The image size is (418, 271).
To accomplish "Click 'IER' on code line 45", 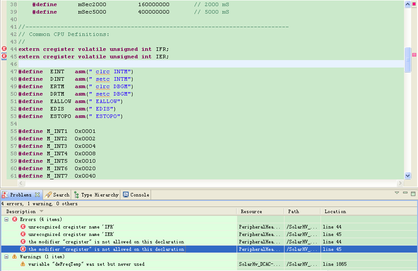I will pyautogui.click(x=161, y=57).
